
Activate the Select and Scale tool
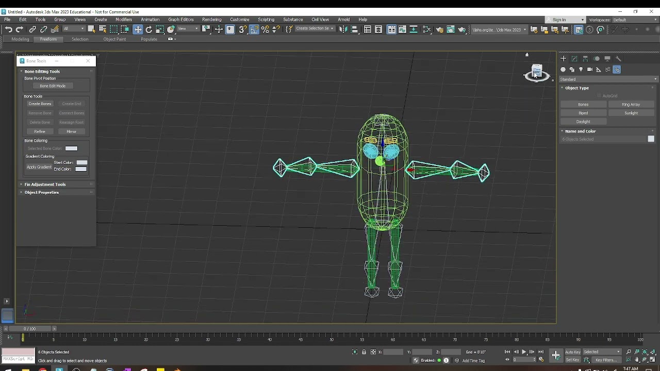160,29
